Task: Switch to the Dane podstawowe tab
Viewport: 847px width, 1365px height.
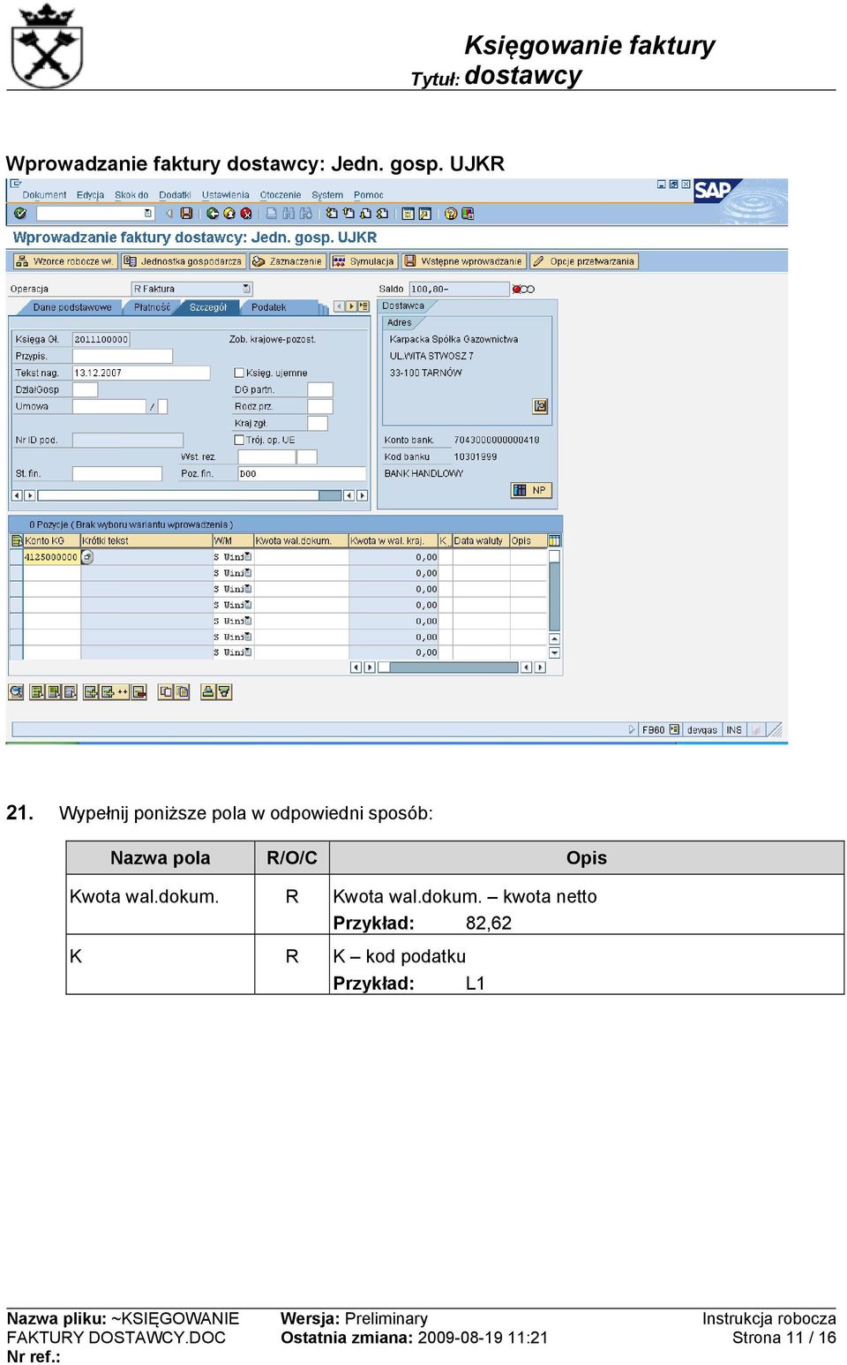Action: click(72, 307)
